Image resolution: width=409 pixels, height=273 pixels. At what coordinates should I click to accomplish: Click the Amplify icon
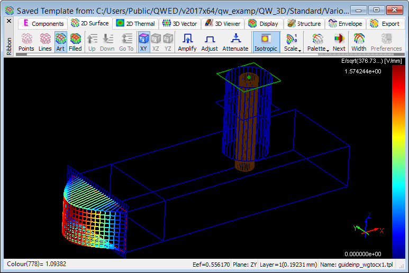187,42
